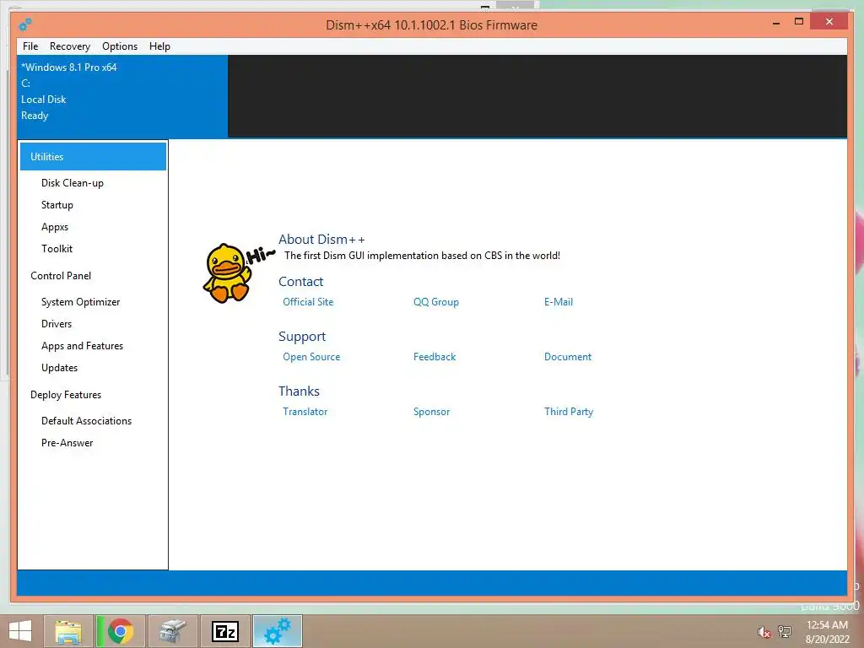Open Disk Clean-up in sidebar

coord(73,183)
